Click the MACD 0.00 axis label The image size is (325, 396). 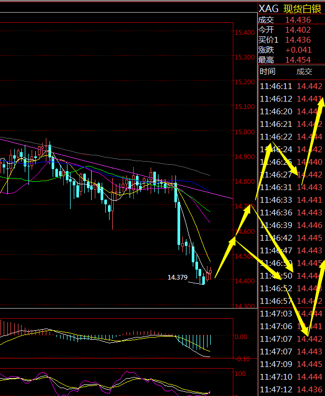pyautogui.click(x=241, y=337)
